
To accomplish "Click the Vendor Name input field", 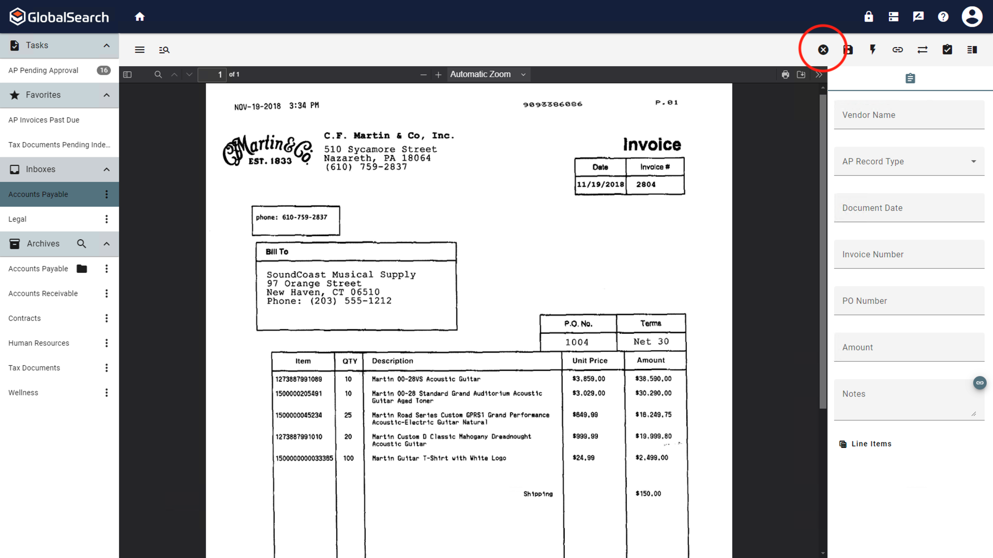I will tap(909, 115).
